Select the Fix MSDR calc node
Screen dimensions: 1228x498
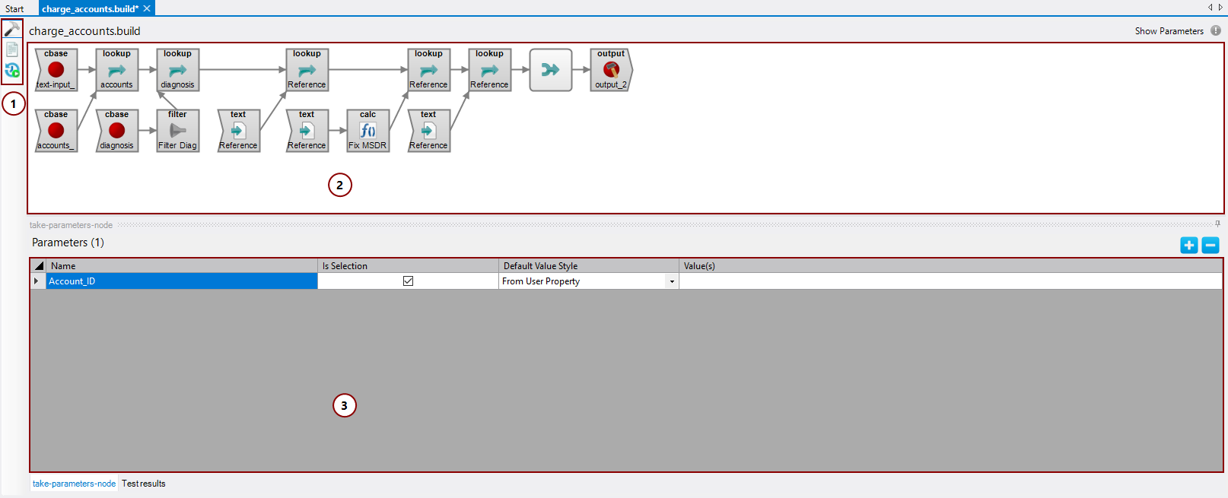click(x=367, y=131)
